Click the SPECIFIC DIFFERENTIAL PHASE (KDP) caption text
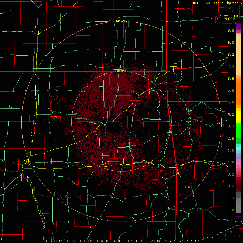243x243 pixels. 84,241
